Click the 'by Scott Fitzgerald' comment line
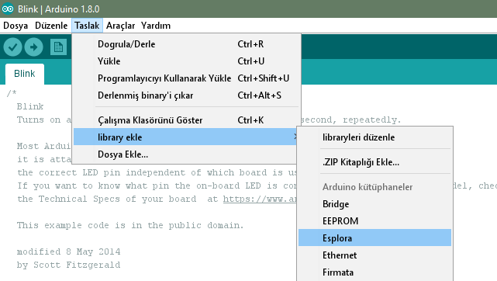497x281 pixels. tap(69, 265)
